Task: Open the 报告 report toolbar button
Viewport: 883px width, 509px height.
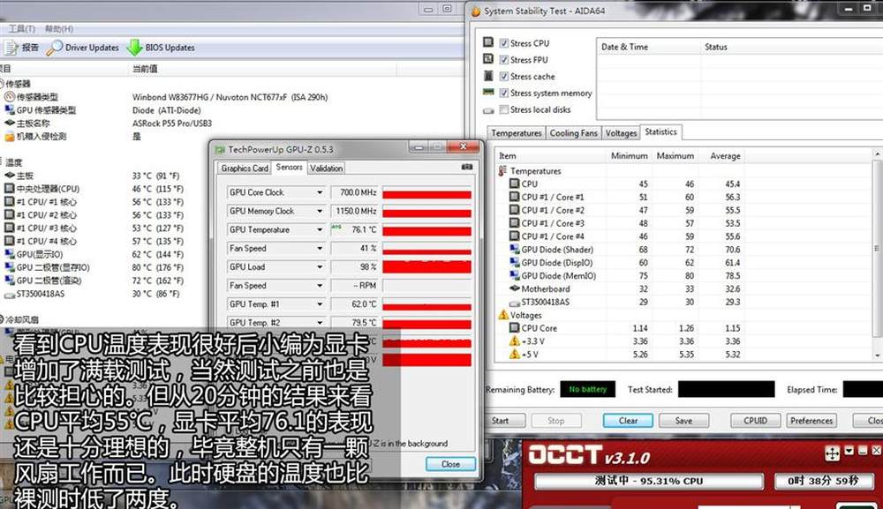Action: coord(21,48)
